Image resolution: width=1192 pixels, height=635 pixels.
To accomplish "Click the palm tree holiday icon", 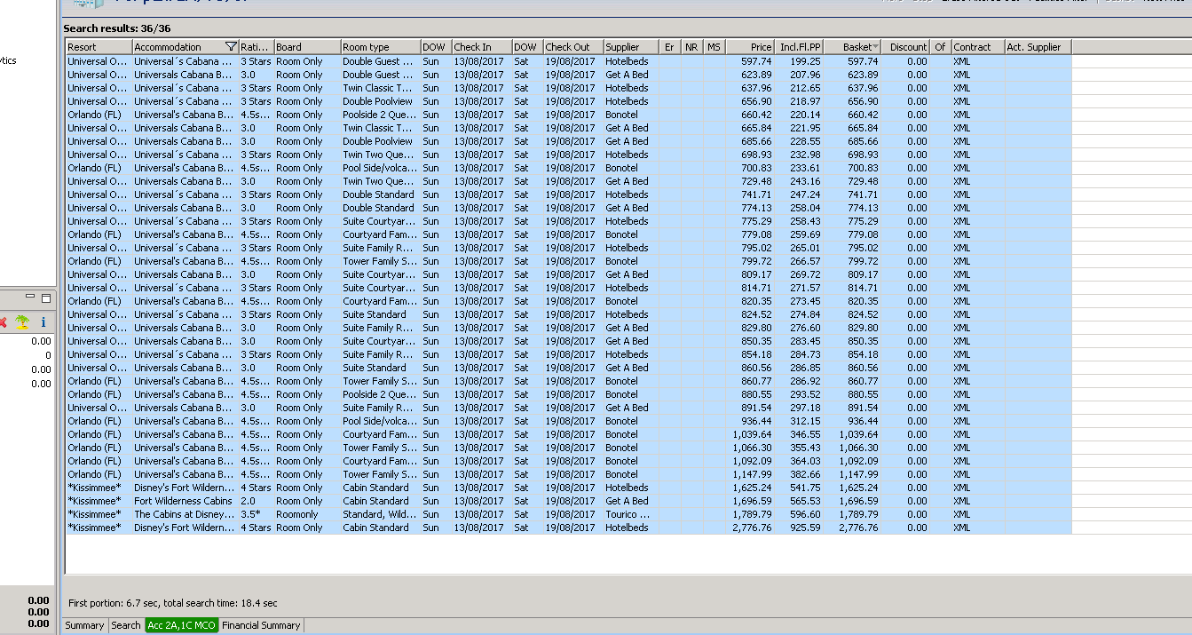I will coord(22,322).
